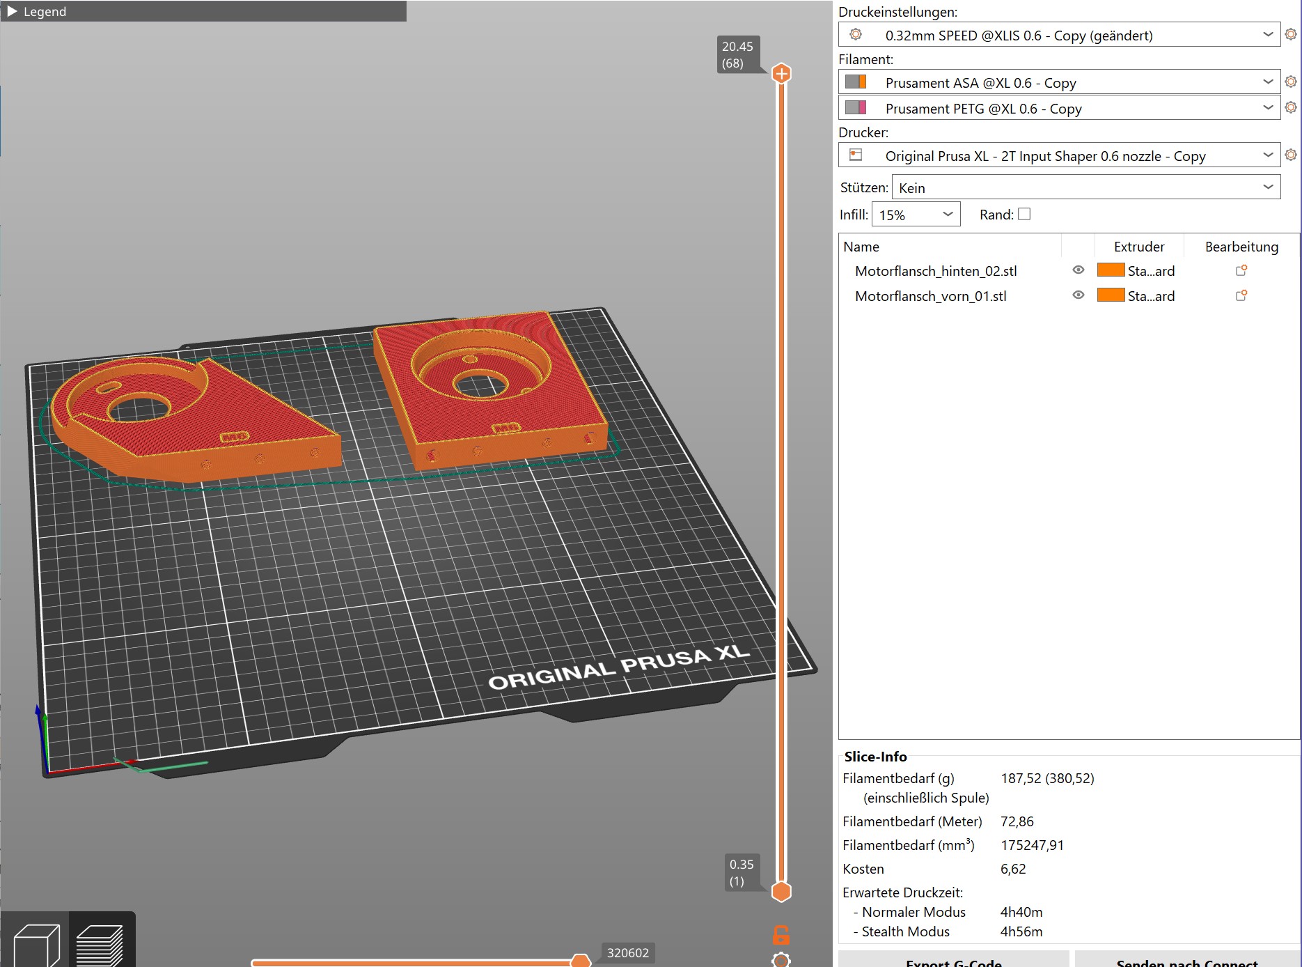Click Kosten value 6,62
Viewport: 1302px width, 967px height.
pyautogui.click(x=1013, y=869)
